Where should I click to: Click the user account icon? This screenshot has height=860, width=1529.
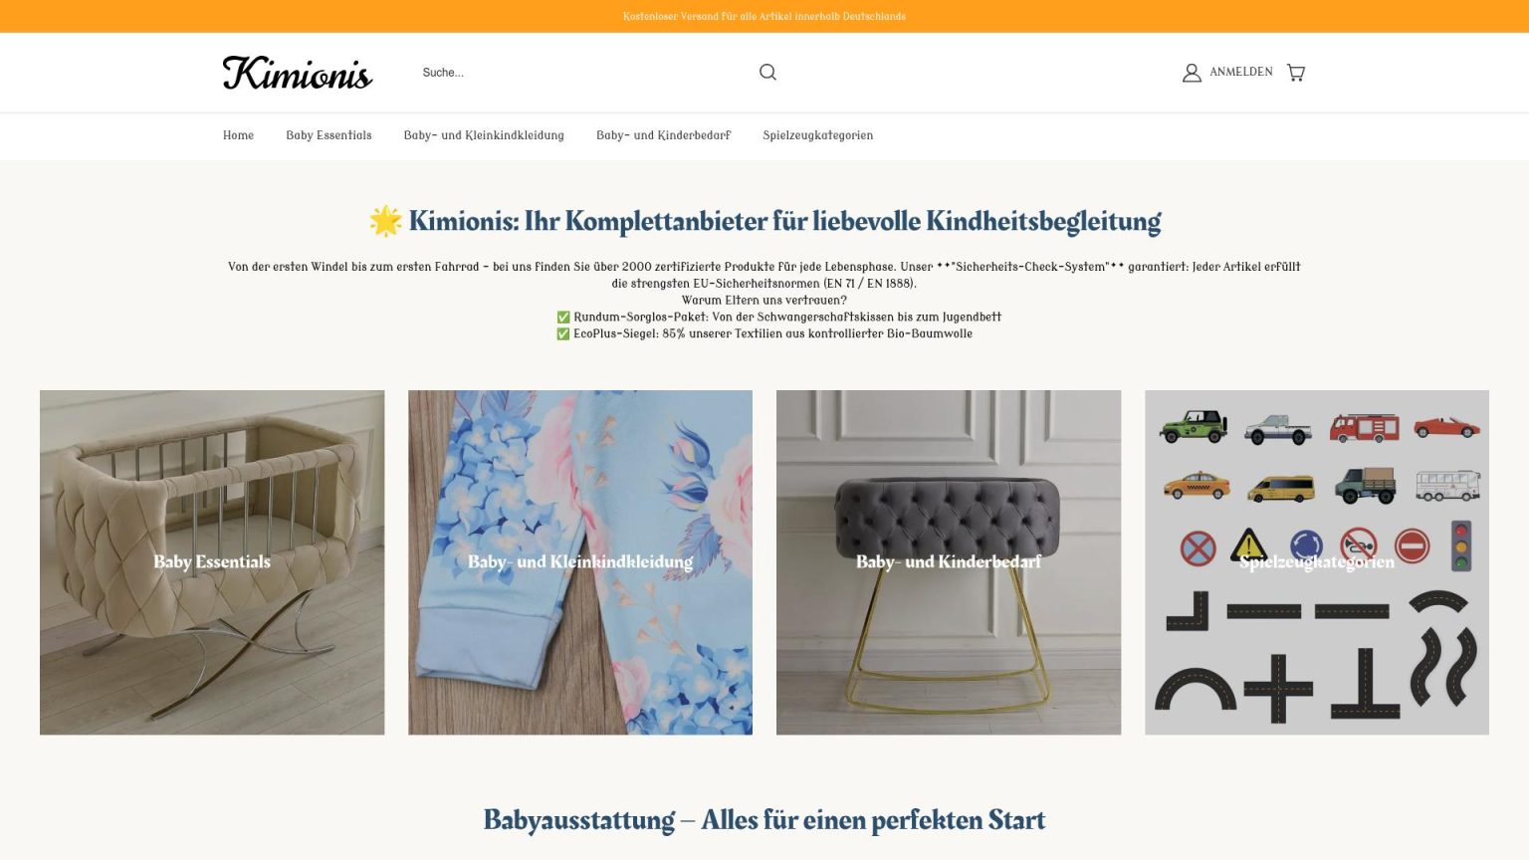(1192, 72)
